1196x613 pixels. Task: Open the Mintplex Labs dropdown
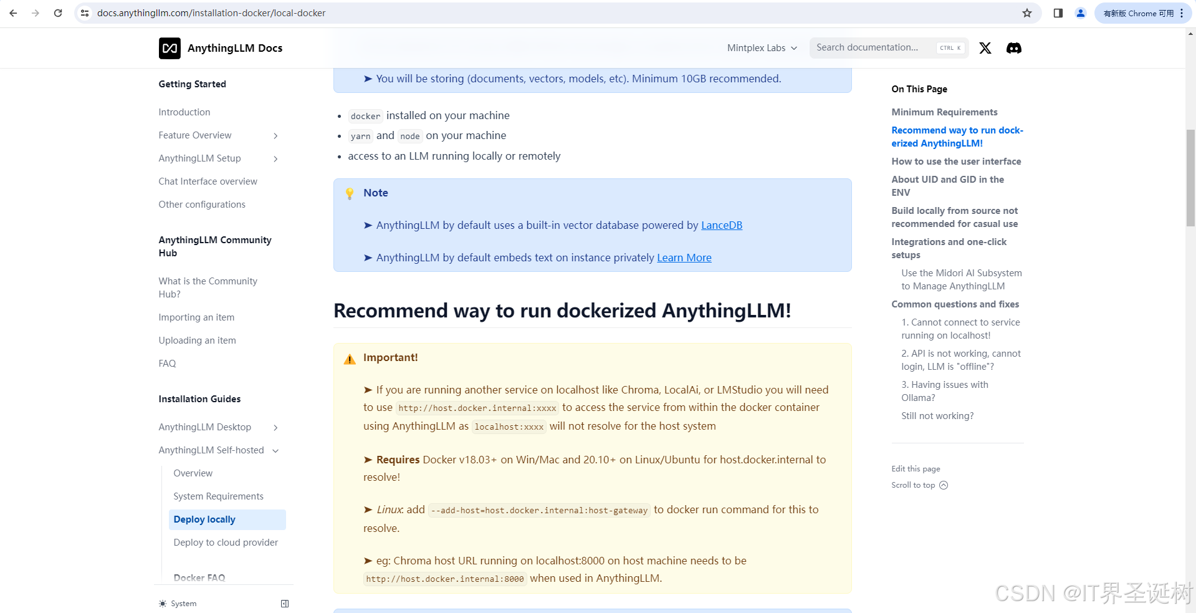click(762, 48)
